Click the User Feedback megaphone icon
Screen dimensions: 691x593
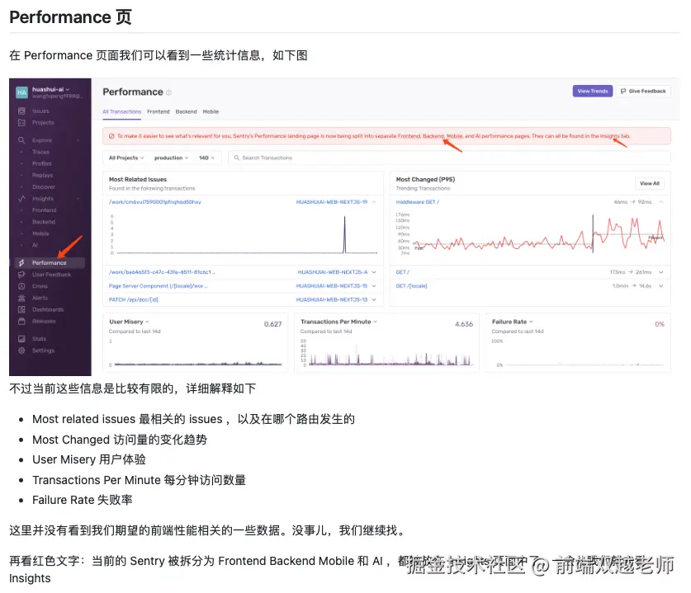[x=21, y=275]
